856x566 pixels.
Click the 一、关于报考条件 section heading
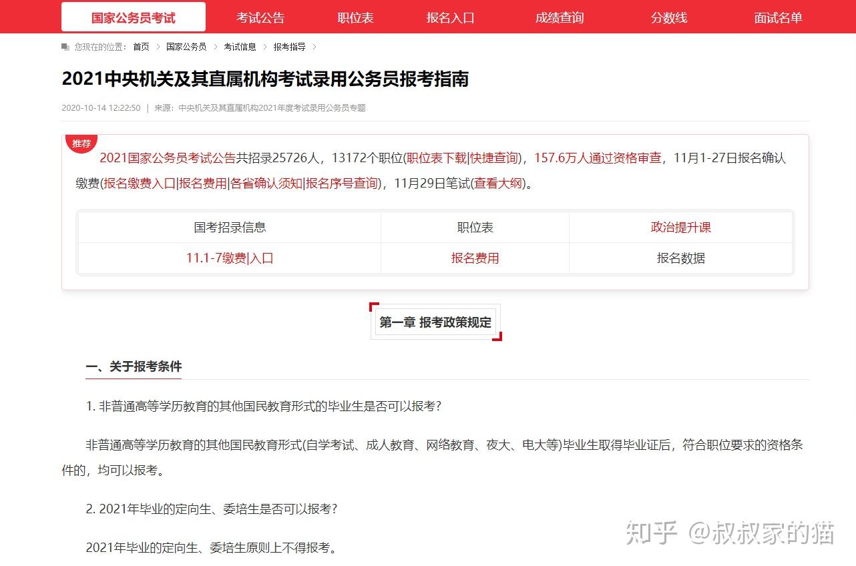tap(134, 366)
